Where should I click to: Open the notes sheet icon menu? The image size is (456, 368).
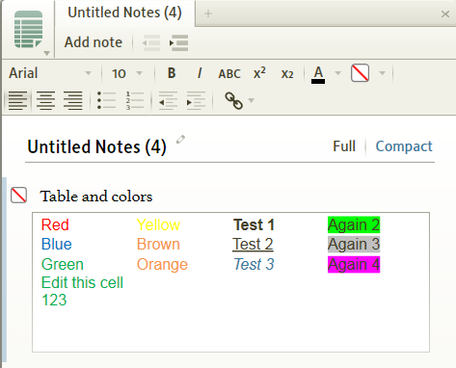[28, 29]
